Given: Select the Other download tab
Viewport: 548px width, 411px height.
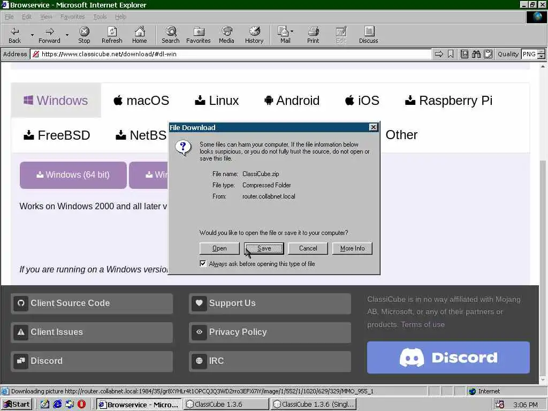Looking at the screenshot, I should (401, 135).
